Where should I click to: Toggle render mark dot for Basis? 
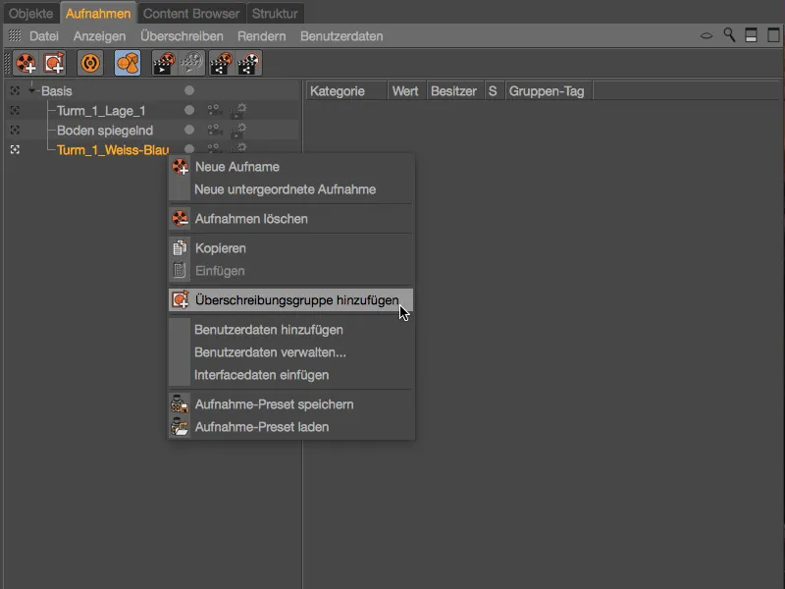coord(189,90)
